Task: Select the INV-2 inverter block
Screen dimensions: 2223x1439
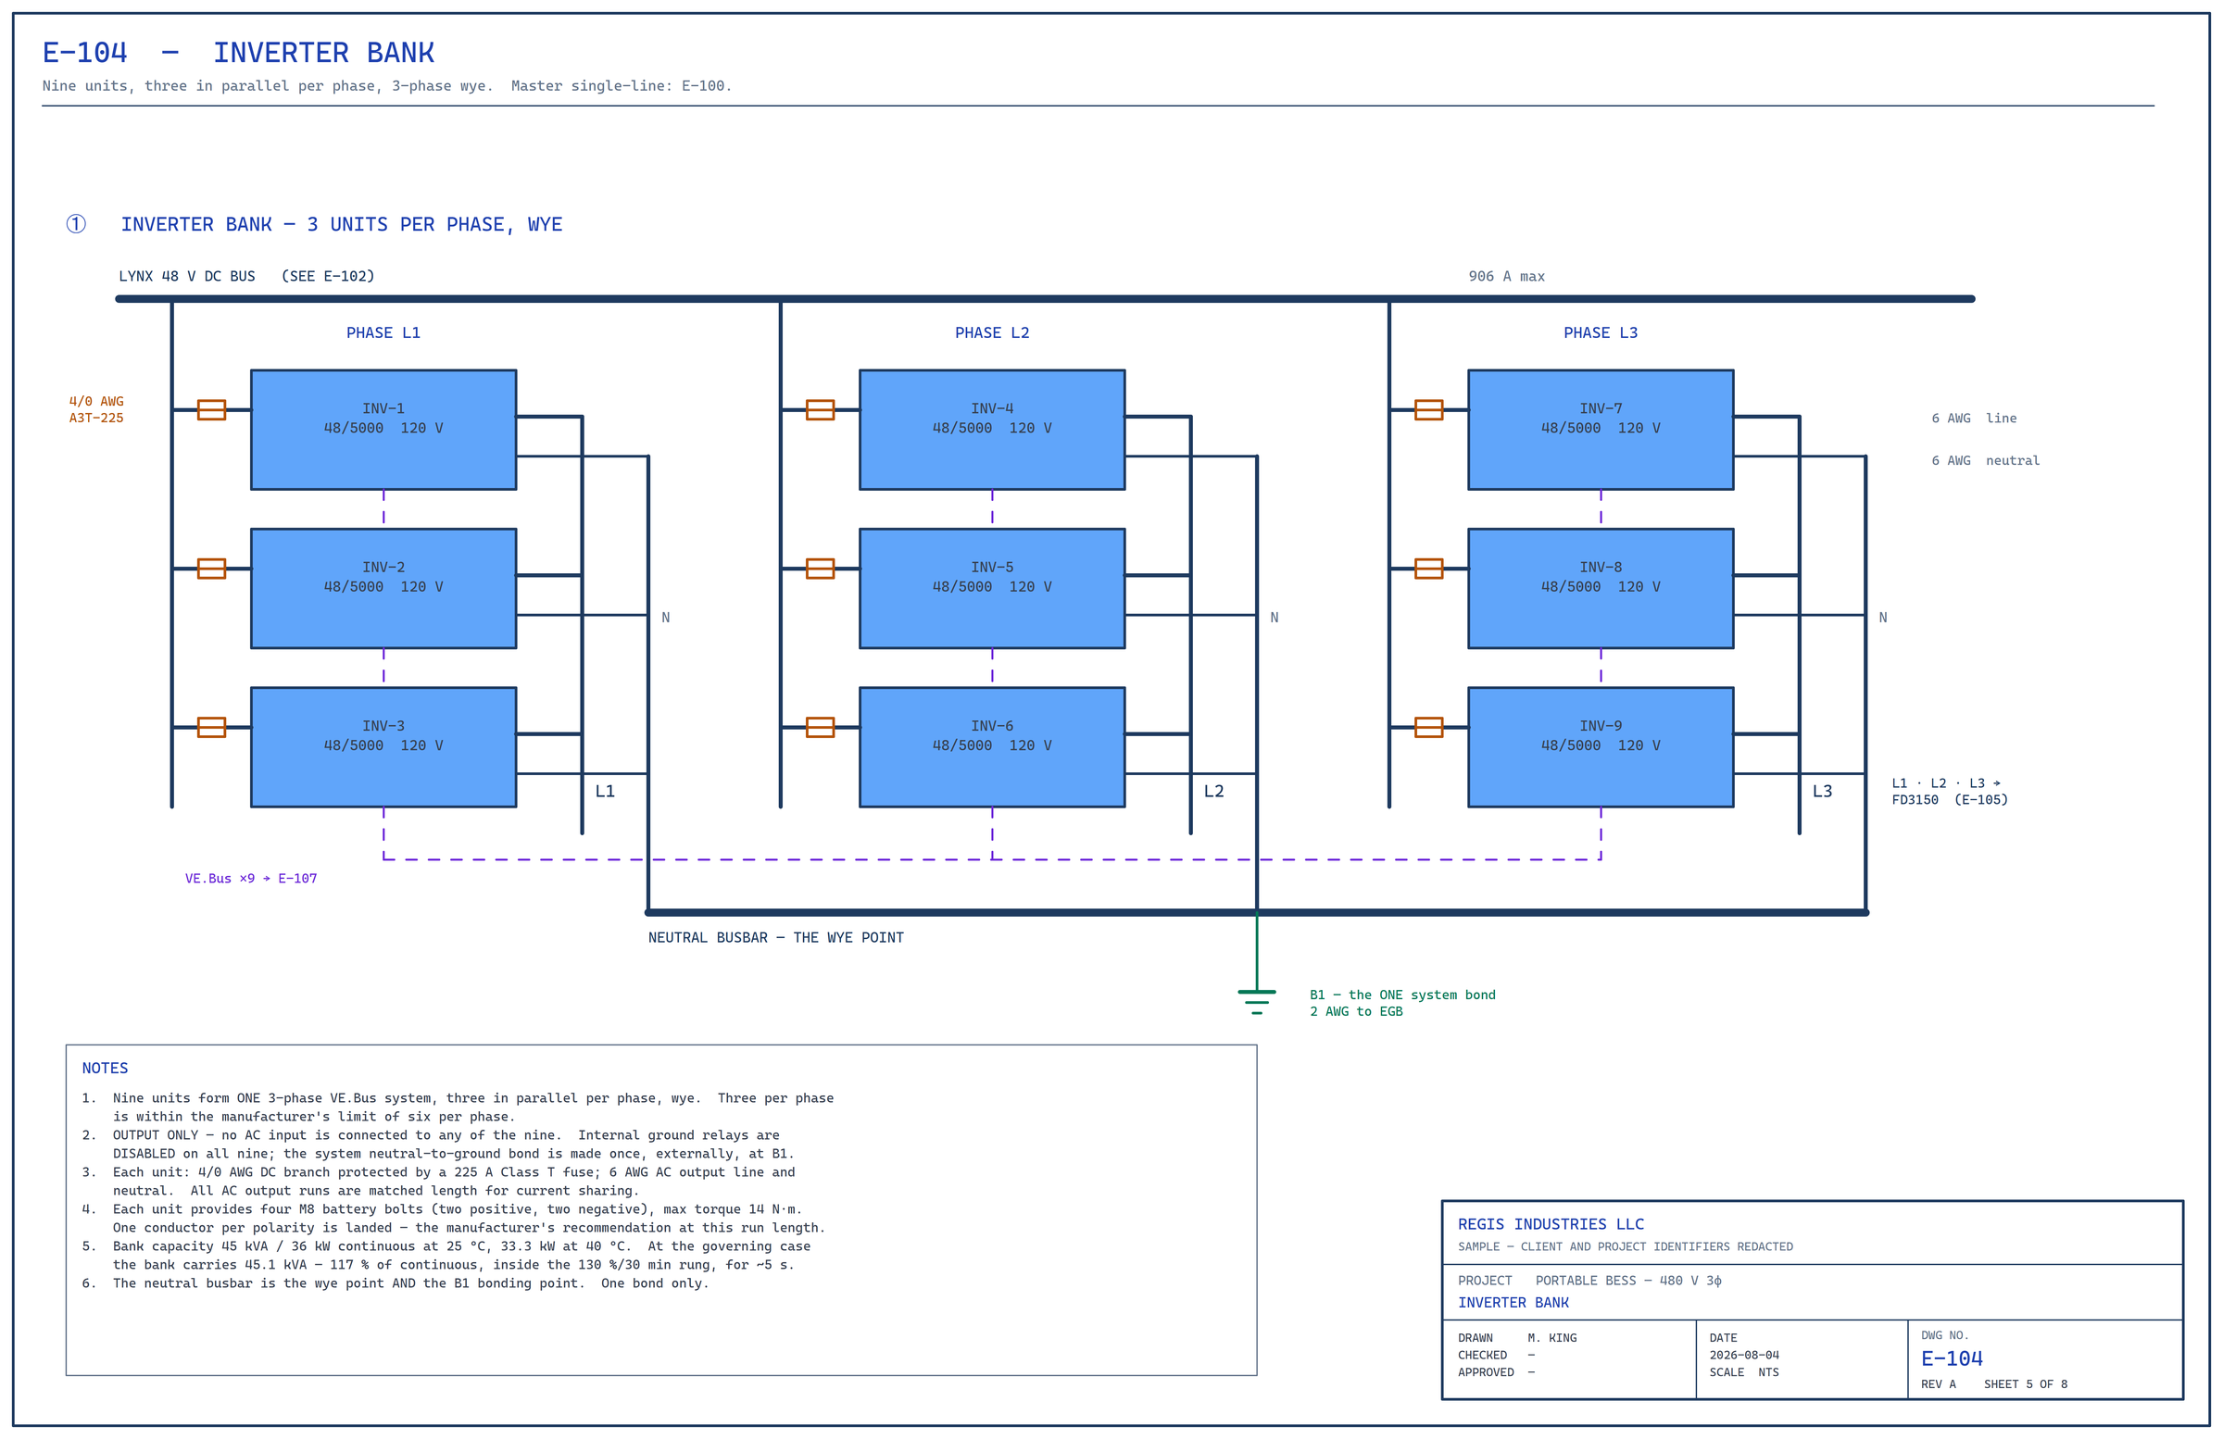Action: coord(383,588)
